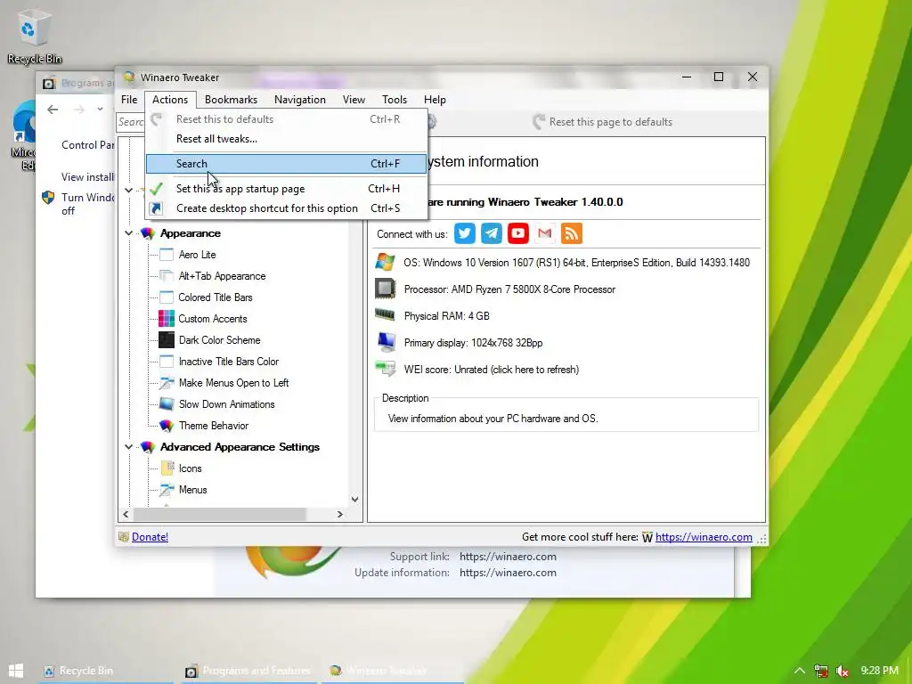Click the tree scroll down arrow
The height and width of the screenshot is (684, 912).
coord(354,500)
